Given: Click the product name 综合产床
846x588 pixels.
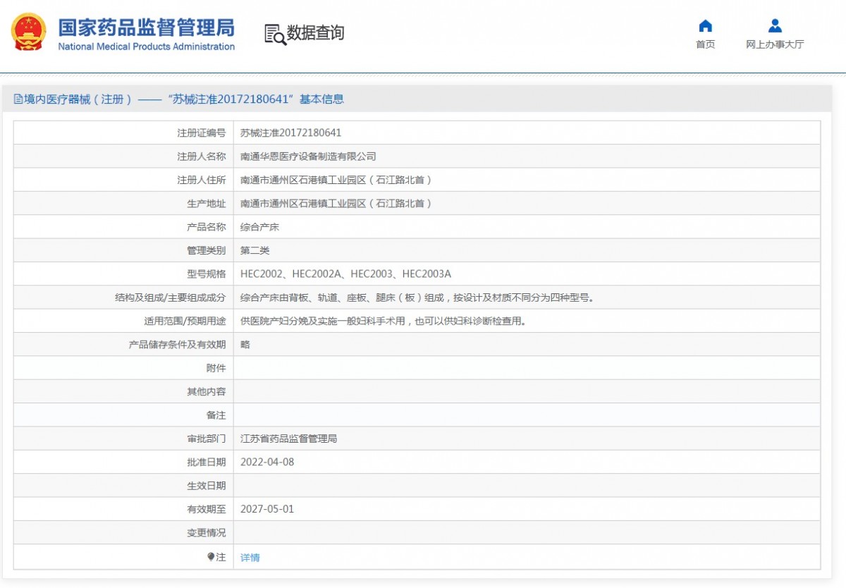Looking at the screenshot, I should 259,227.
